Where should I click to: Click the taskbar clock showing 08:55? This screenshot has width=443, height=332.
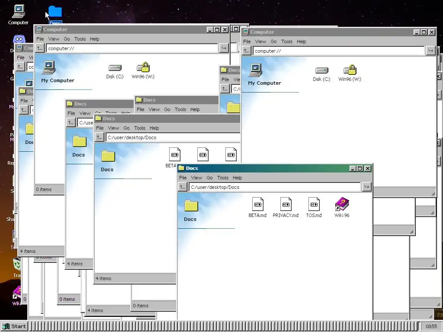point(431,326)
